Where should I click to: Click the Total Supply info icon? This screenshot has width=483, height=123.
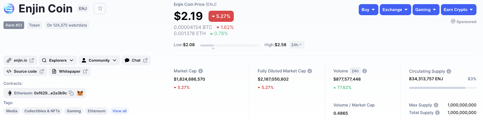437,113
